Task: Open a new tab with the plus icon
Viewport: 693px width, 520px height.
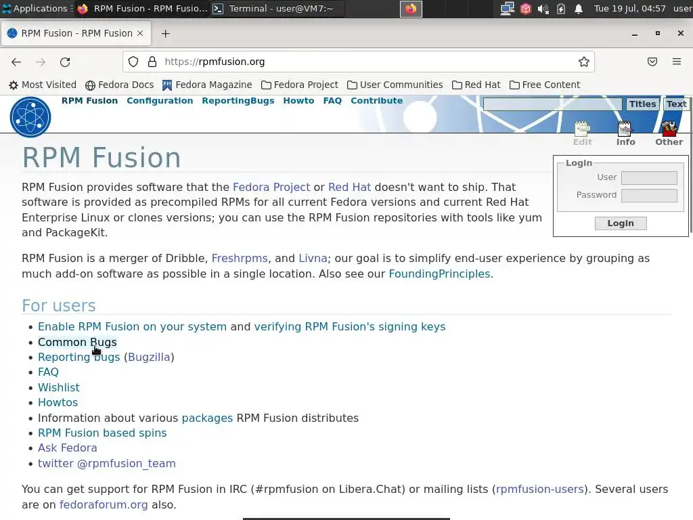Action: [165, 34]
